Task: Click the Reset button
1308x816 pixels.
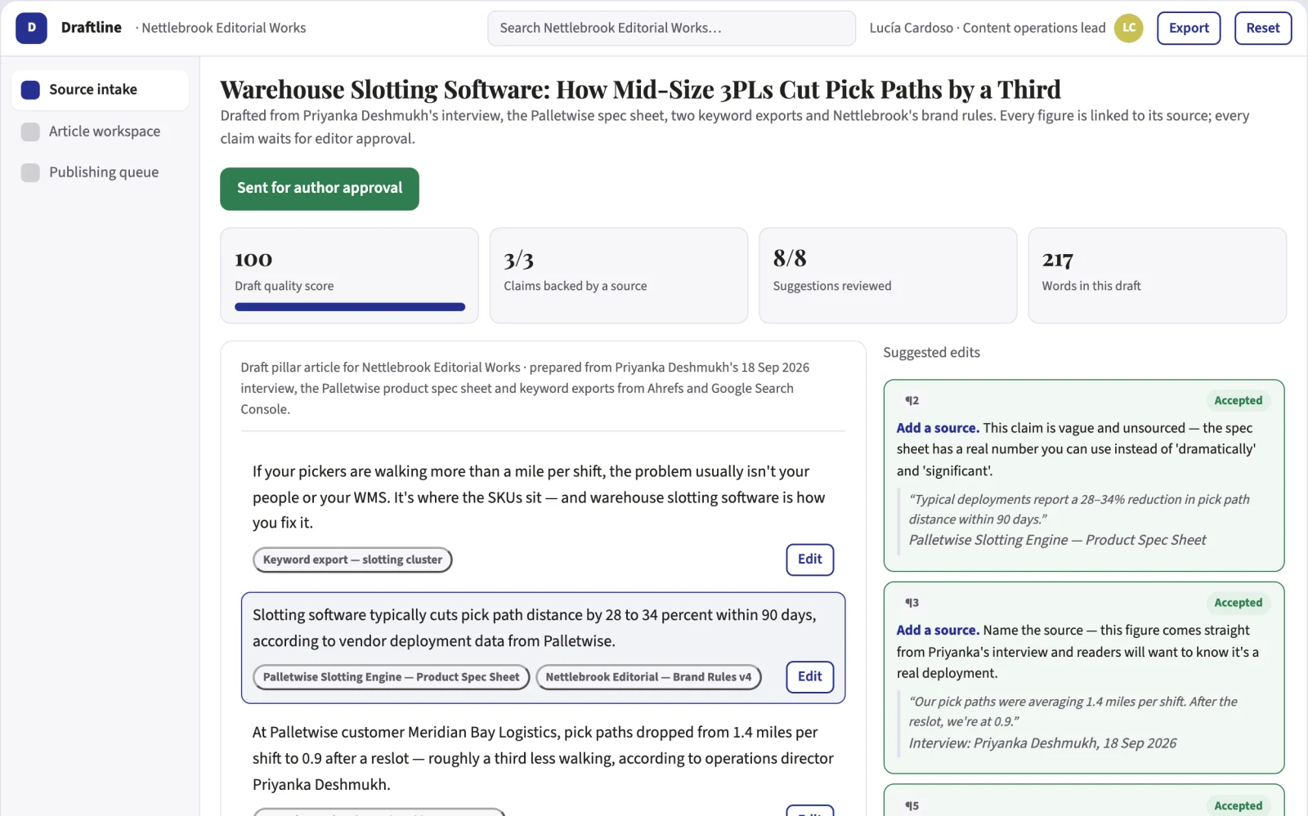Action: pos(1262,28)
